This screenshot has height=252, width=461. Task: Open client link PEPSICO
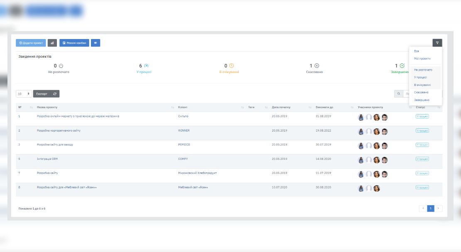click(x=184, y=144)
